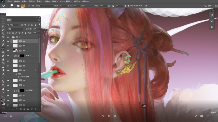Hide layer 42 with its eye icon
This screenshot has height=122, width=218.
coord(8,51)
